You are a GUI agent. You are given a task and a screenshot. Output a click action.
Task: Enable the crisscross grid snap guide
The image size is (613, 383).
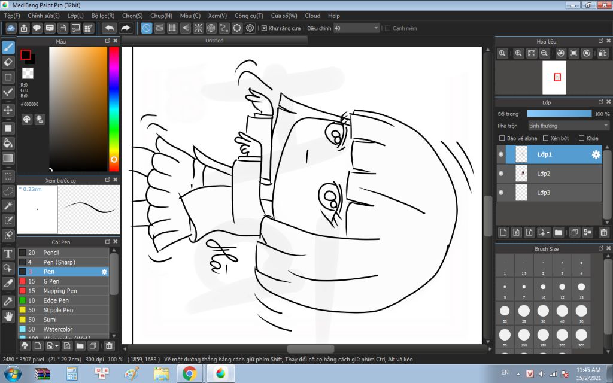pos(172,28)
